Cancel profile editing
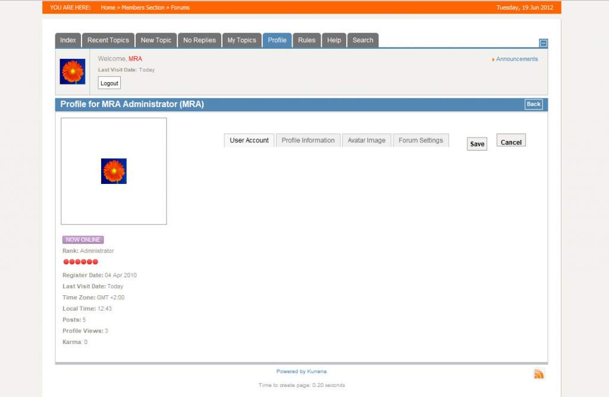The width and height of the screenshot is (609, 397). pyautogui.click(x=511, y=142)
